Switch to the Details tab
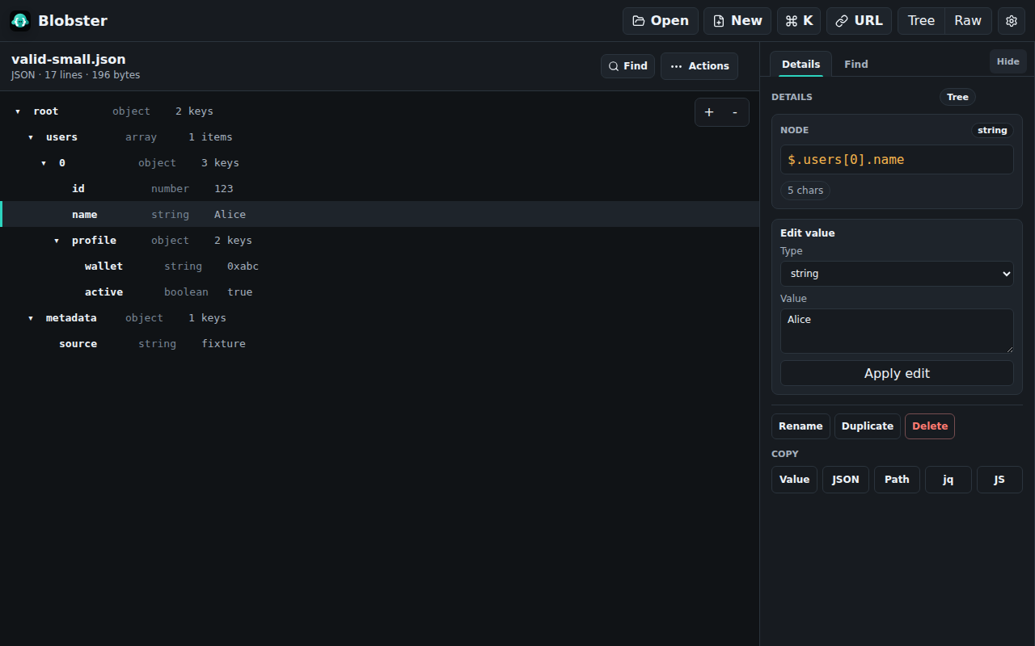This screenshot has width=1035, height=646. tap(801, 64)
